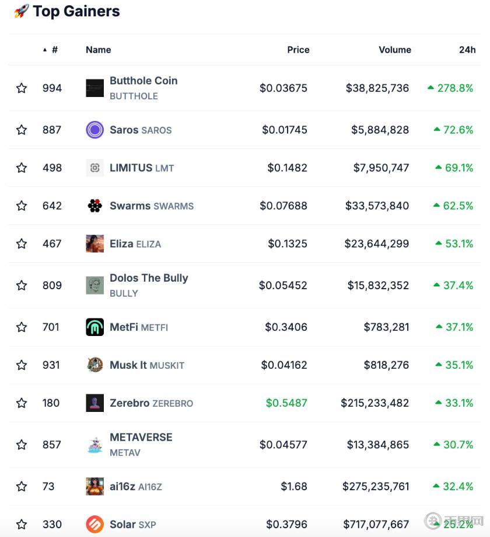Click the Name column header

[x=98, y=50]
